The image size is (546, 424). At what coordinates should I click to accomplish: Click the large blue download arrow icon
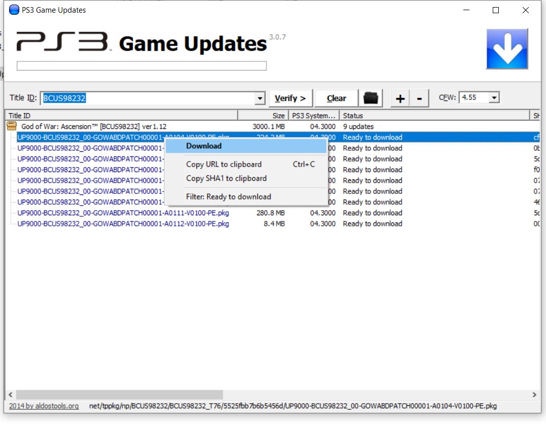pos(507,48)
